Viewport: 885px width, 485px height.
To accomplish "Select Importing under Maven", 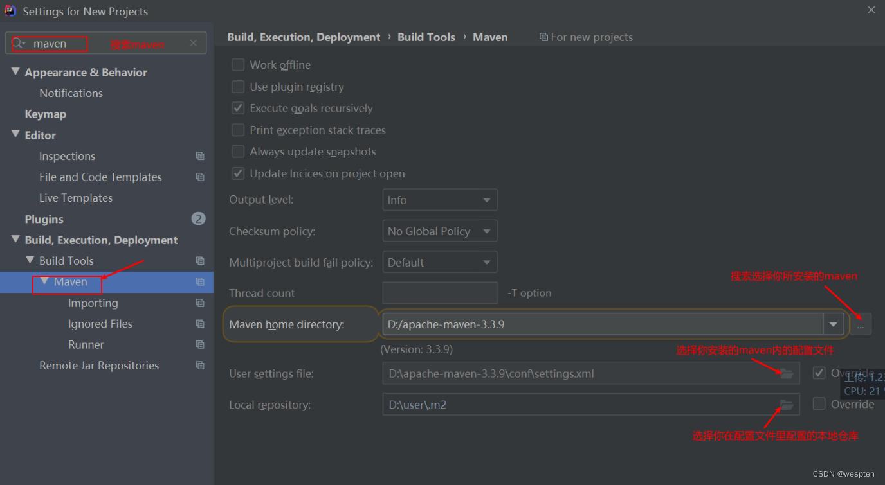I will pos(93,303).
